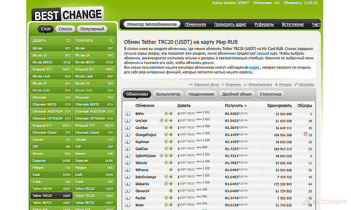Open the BitFm exchanger link

click(139, 114)
